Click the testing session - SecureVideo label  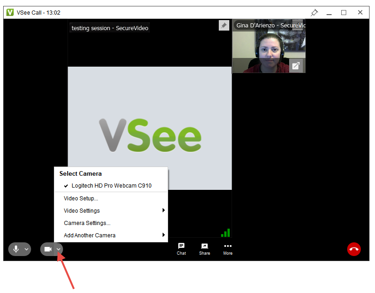110,28
